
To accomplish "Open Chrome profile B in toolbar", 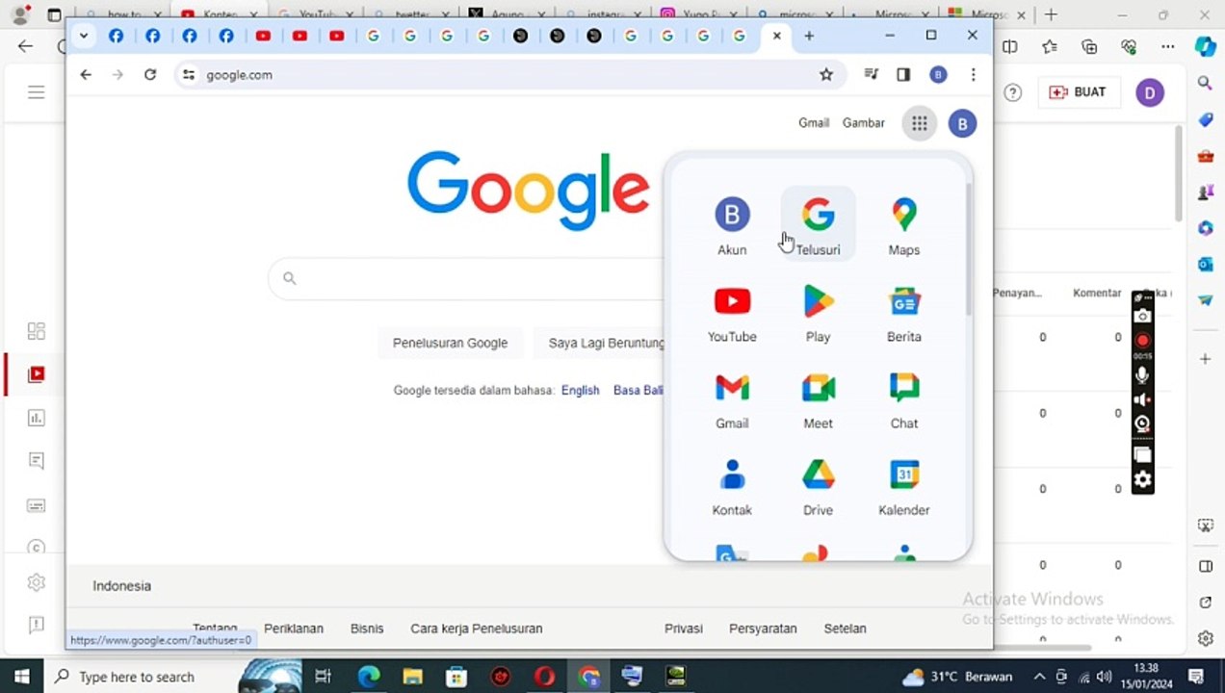I will 938,74.
